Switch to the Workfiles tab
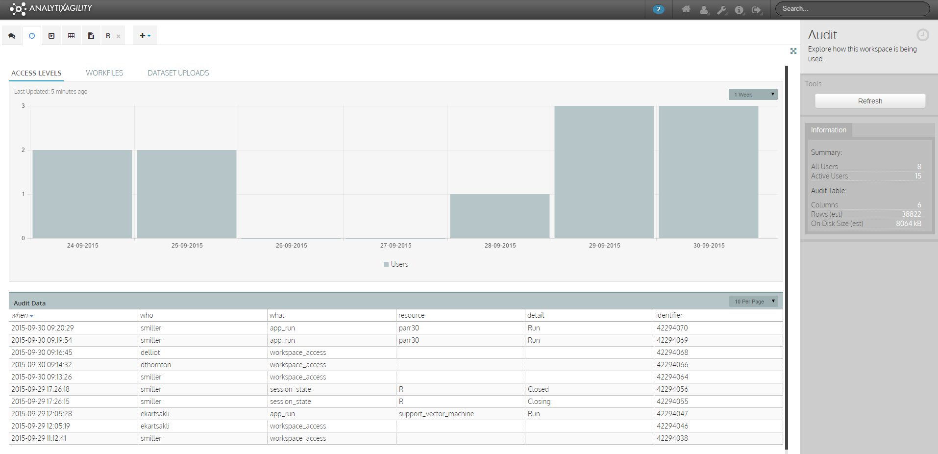Viewport: 938px width, 454px height. tap(104, 73)
